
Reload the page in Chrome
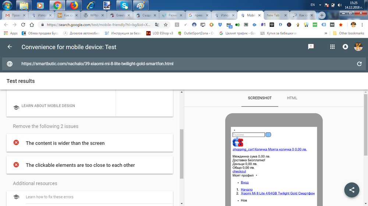tap(23, 25)
